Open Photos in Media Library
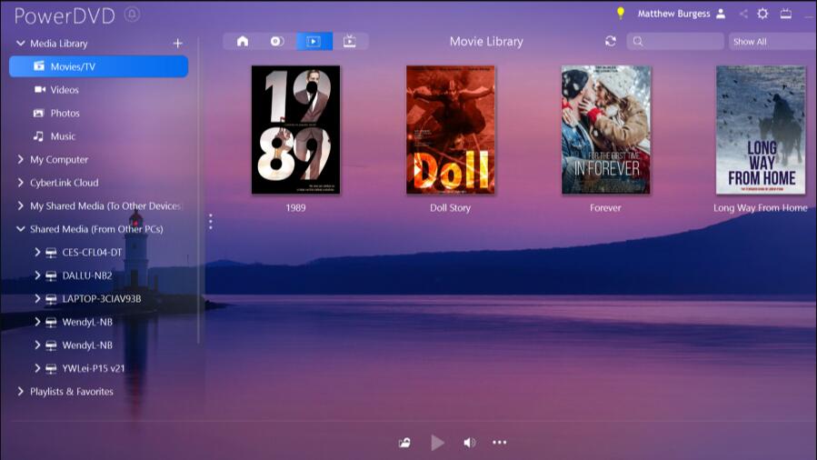The image size is (817, 460). click(65, 113)
